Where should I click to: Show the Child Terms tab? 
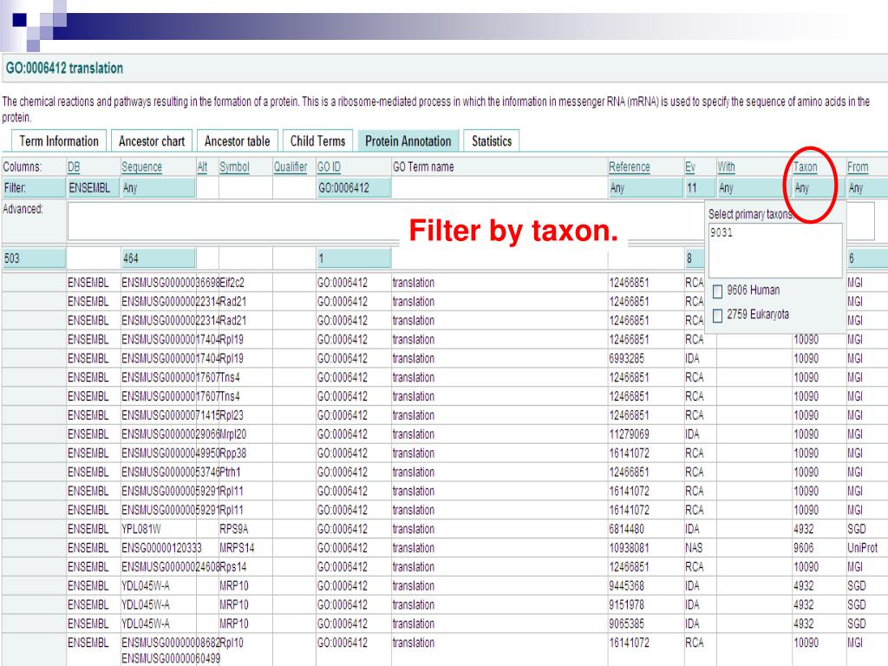click(x=317, y=141)
